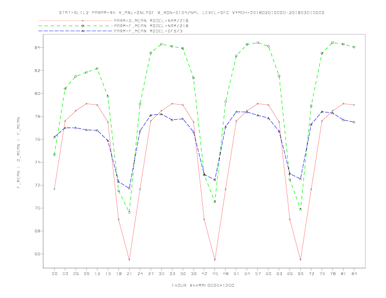Click the x-axis tick label 57
386x298 pixels.
pyautogui.click(x=258, y=274)
